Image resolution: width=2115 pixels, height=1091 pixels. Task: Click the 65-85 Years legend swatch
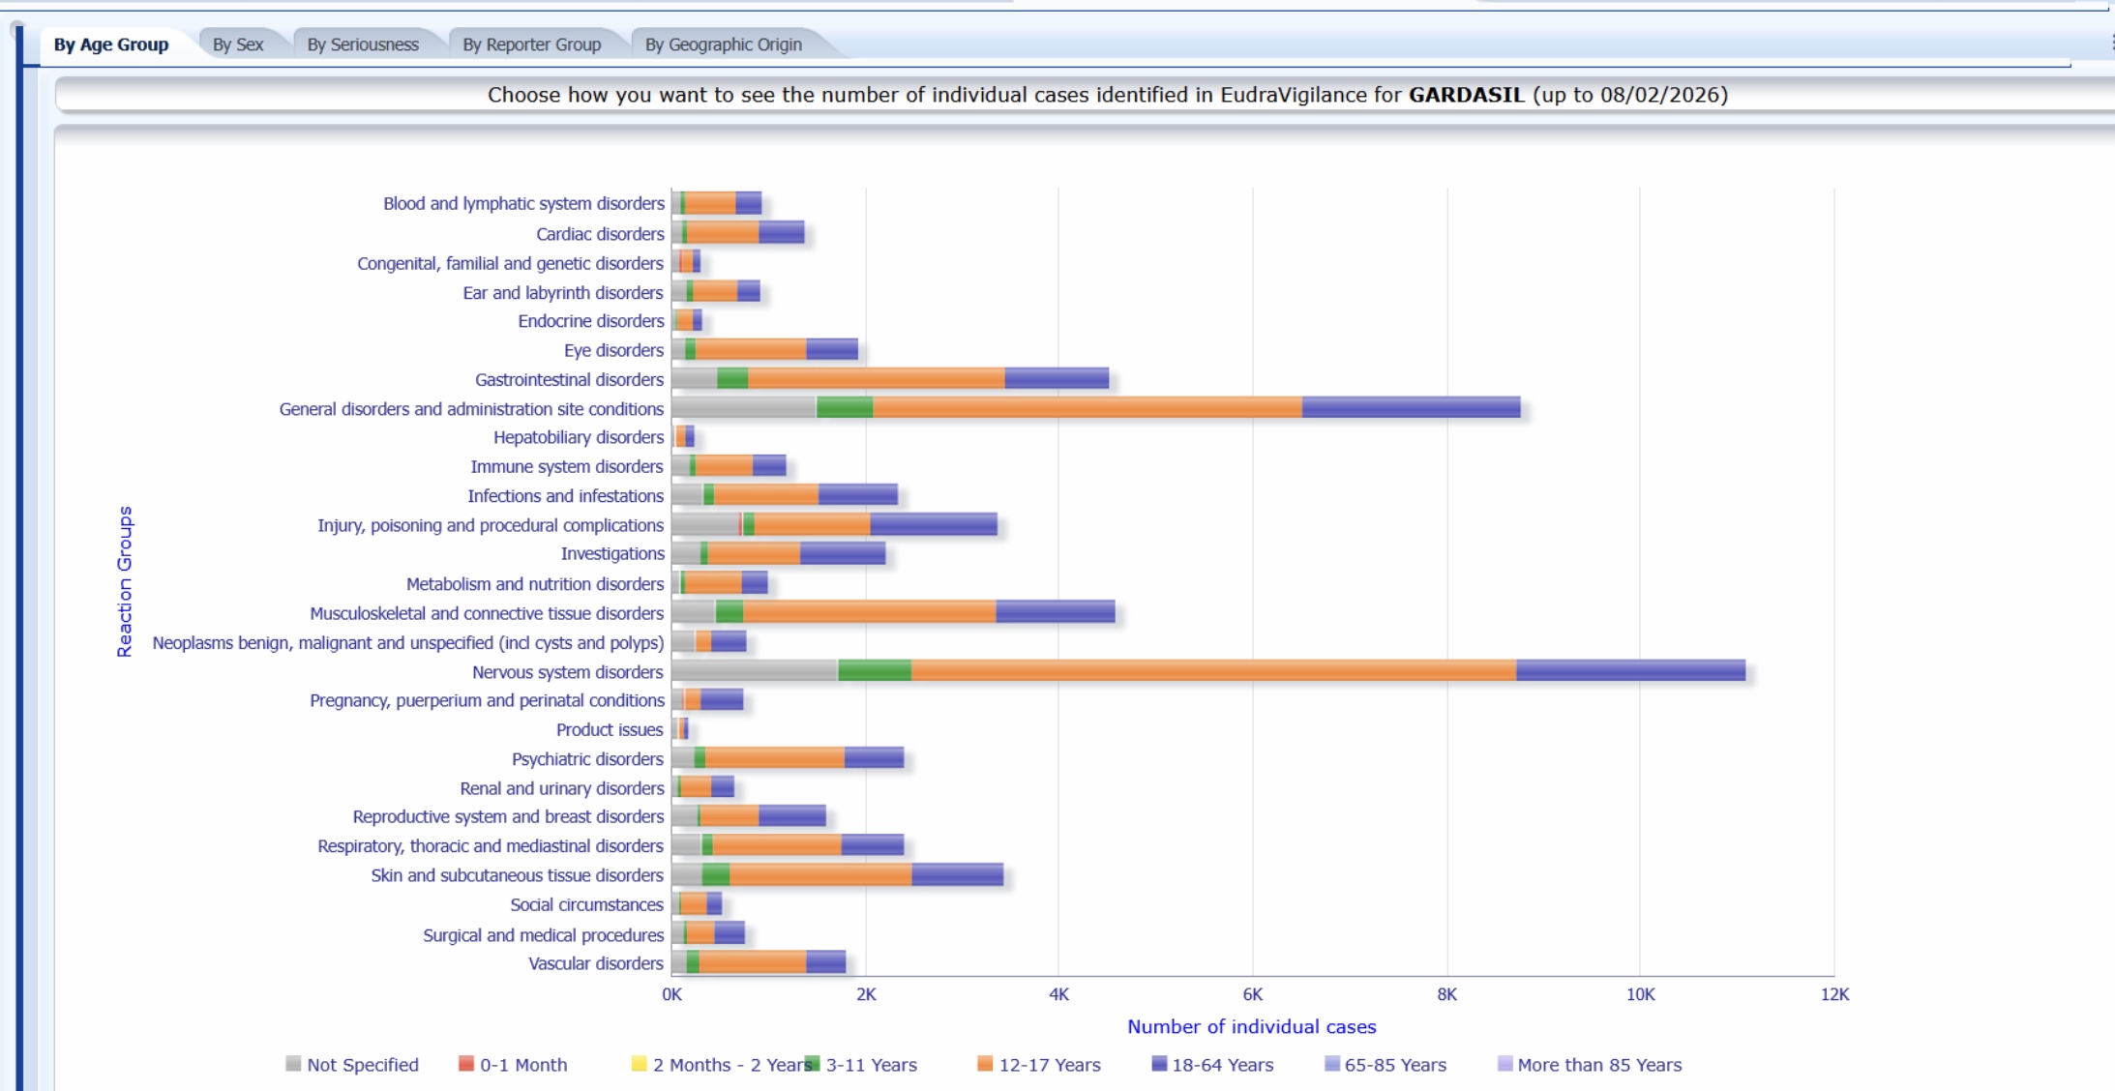(1332, 1064)
